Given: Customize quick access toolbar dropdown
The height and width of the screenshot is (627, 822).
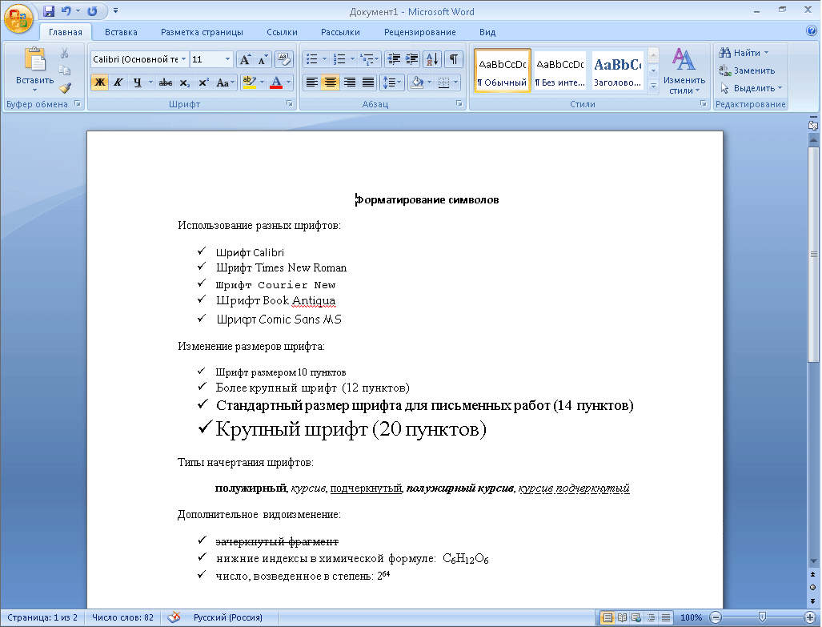Looking at the screenshot, I should [x=115, y=11].
